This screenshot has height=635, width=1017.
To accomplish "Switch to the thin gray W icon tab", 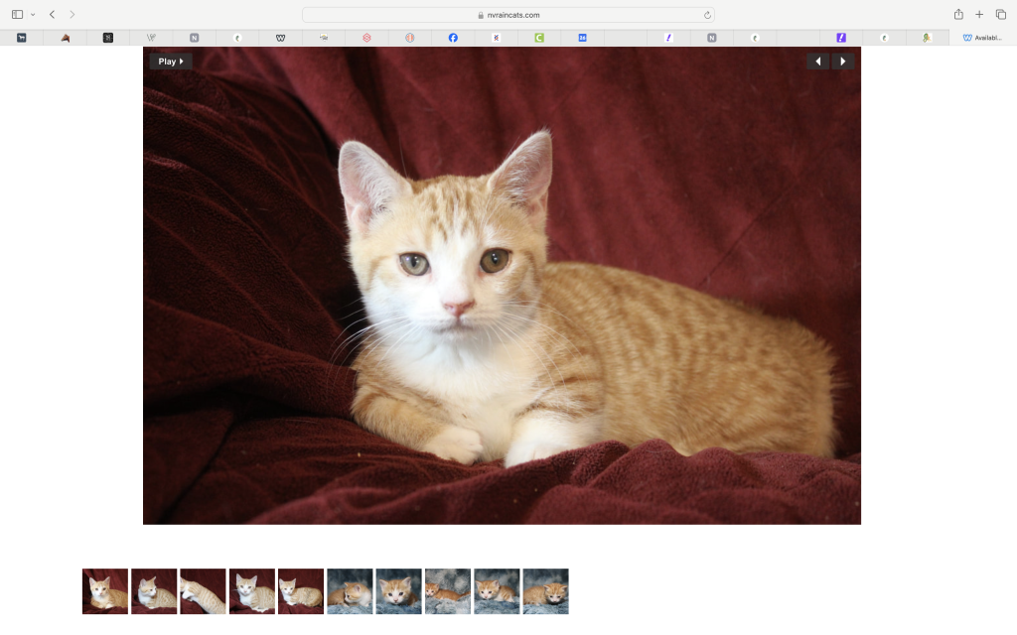I will click(x=151, y=38).
